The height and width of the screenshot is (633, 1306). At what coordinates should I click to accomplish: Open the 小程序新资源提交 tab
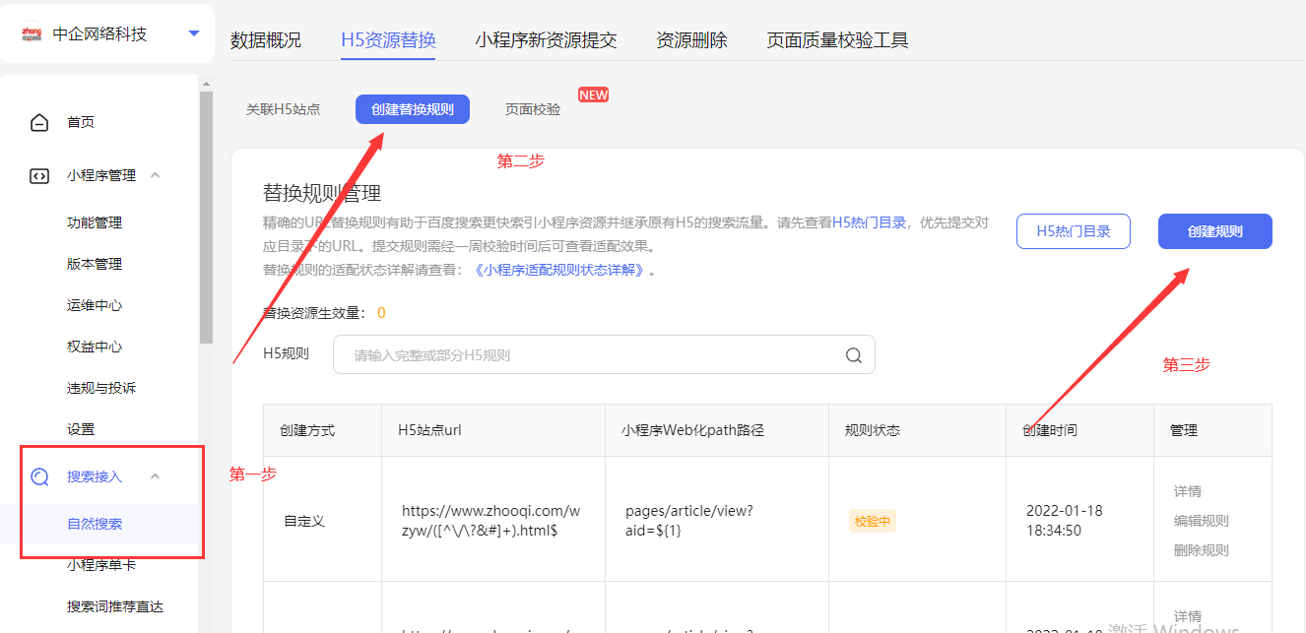pos(546,40)
